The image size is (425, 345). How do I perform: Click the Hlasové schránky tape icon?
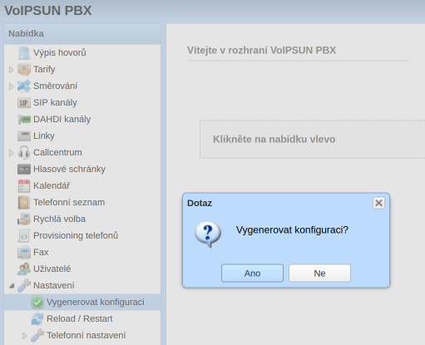click(24, 169)
